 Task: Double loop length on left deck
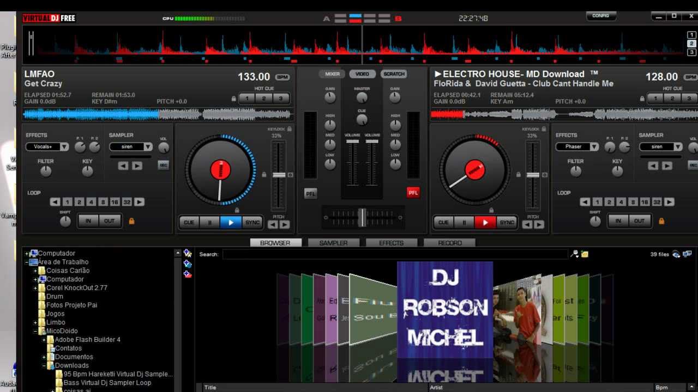click(x=140, y=202)
